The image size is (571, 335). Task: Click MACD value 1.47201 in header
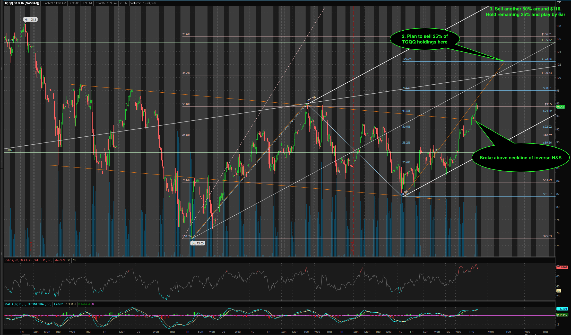pyautogui.click(x=58, y=304)
